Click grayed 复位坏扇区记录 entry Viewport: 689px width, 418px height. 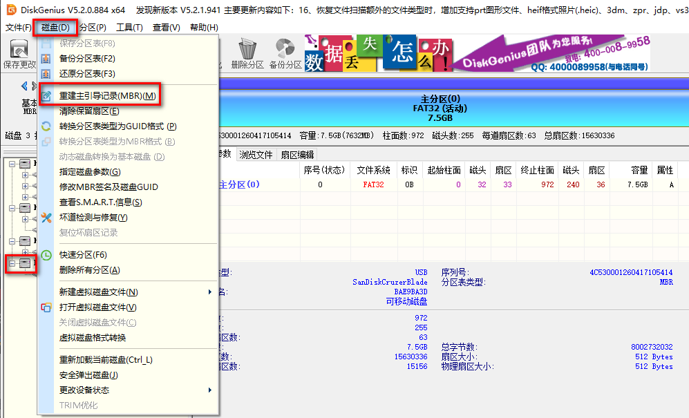pos(88,233)
